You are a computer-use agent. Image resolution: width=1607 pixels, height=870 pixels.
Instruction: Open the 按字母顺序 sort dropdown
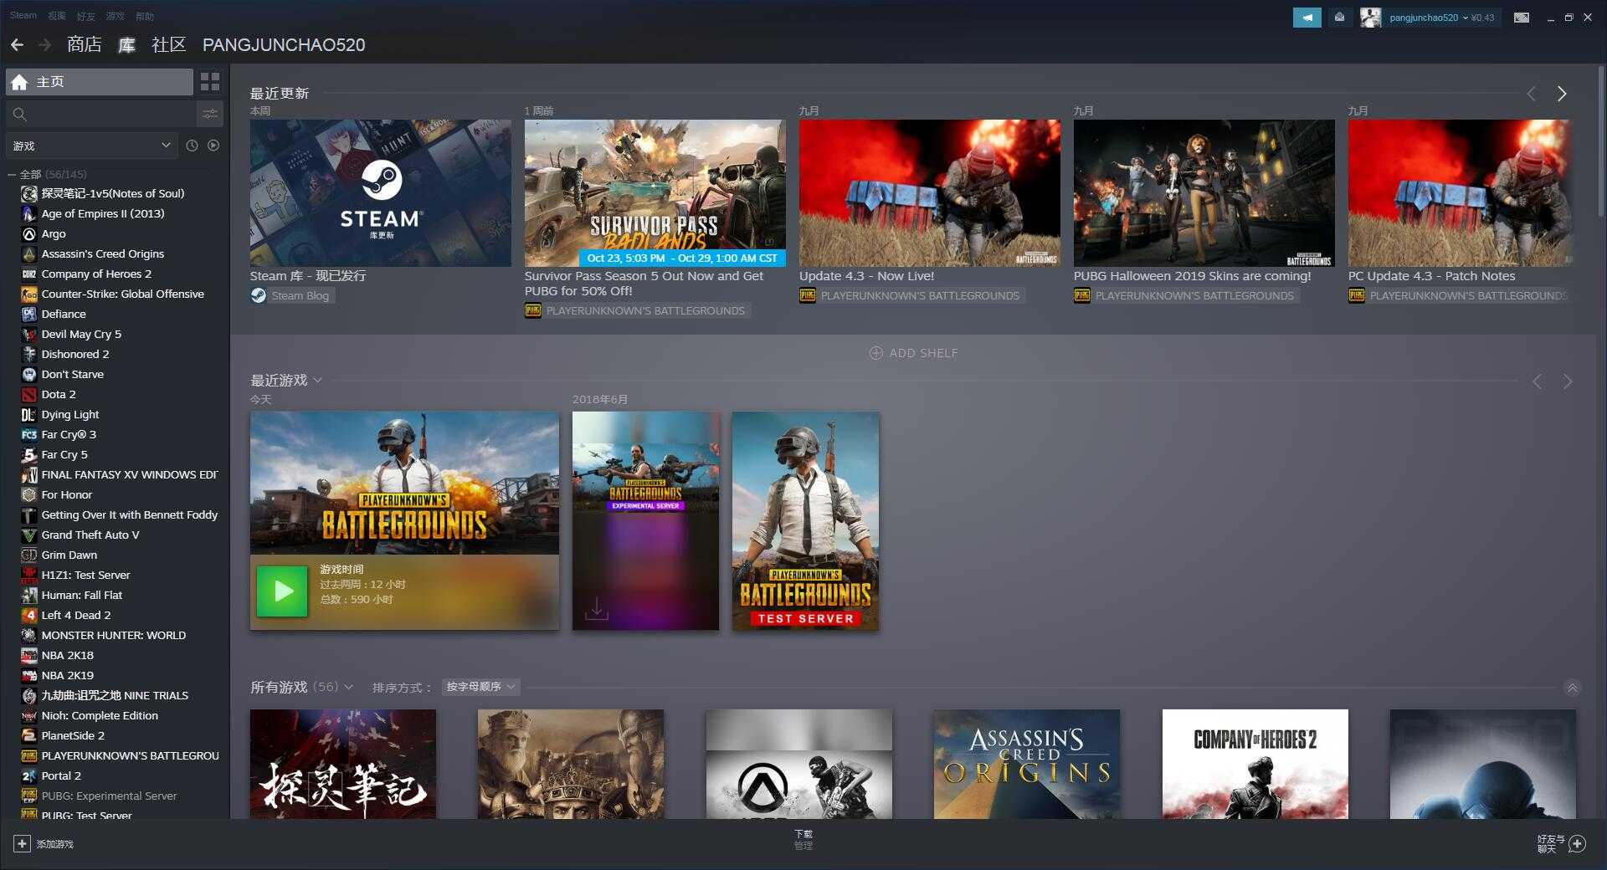click(x=480, y=687)
